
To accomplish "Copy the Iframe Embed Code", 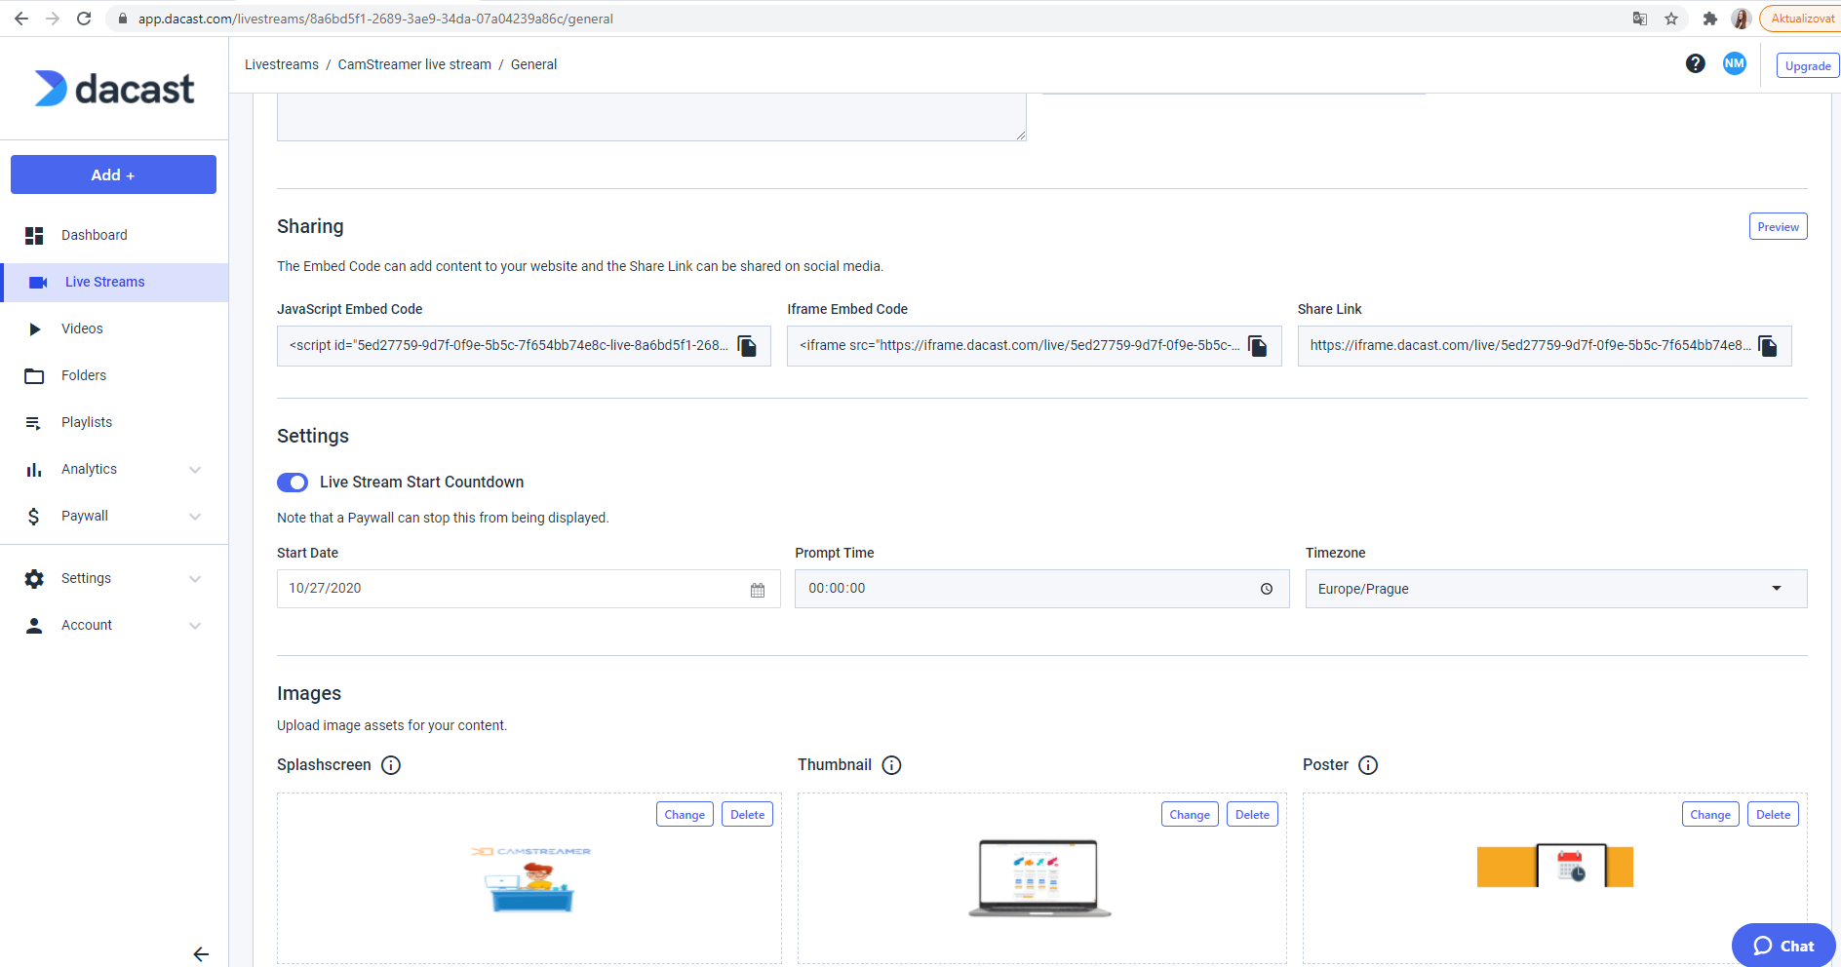I will pos(1257,346).
